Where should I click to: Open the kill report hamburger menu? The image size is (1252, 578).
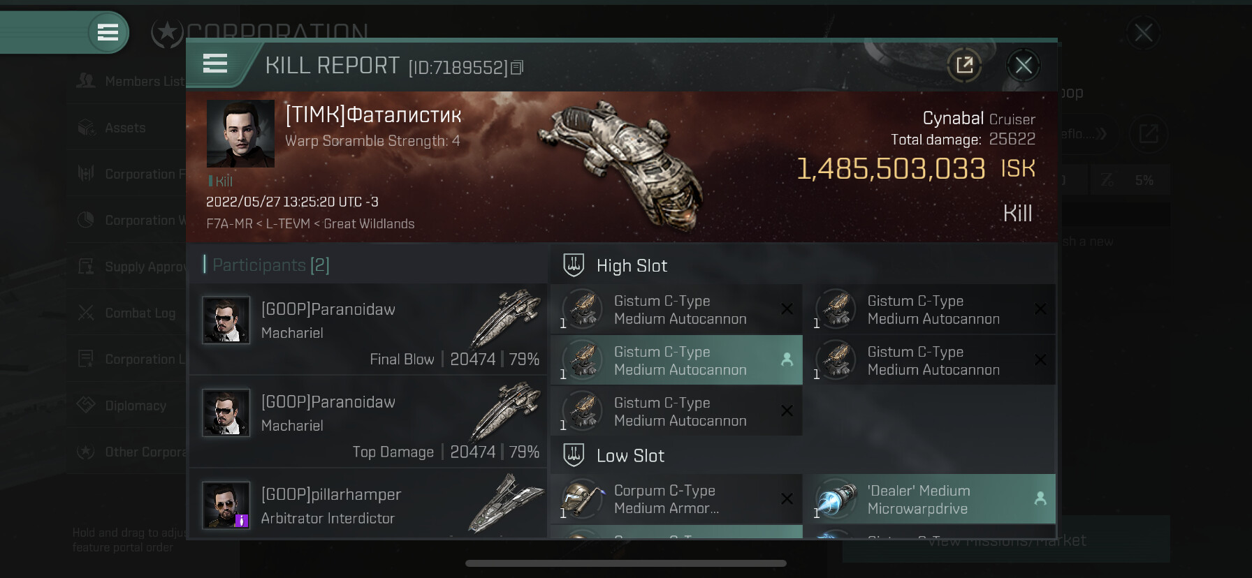215,64
